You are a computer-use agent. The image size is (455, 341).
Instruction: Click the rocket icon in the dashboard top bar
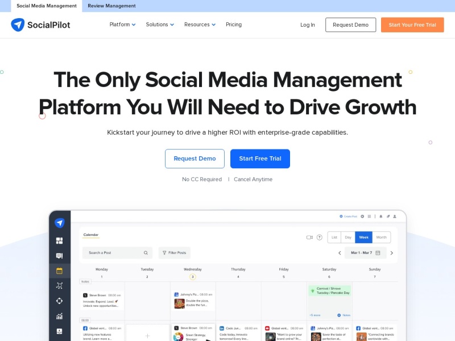pos(388,217)
